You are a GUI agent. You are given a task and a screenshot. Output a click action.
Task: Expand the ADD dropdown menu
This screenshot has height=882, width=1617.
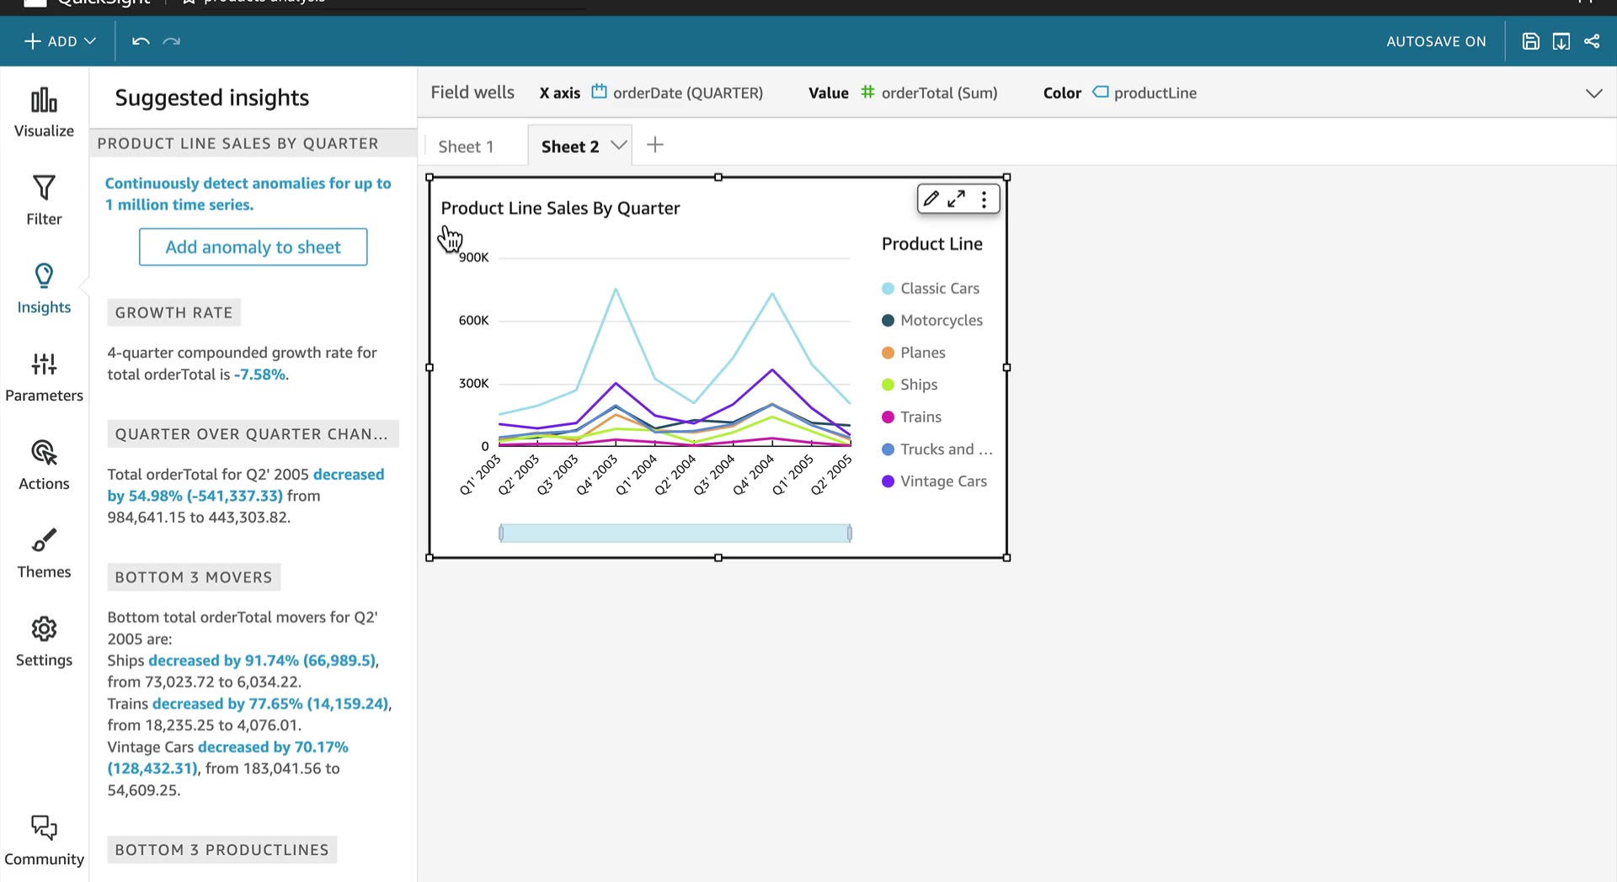pyautogui.click(x=61, y=41)
